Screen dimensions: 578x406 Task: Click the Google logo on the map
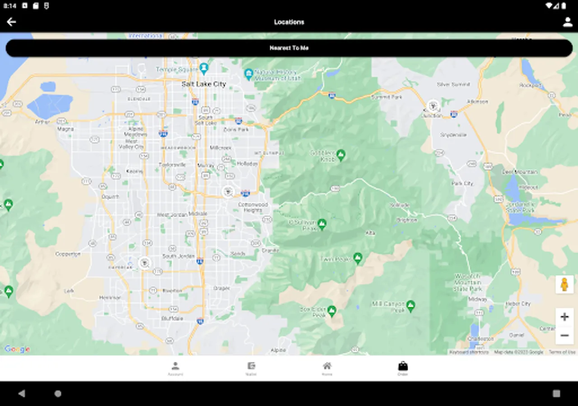[x=17, y=349]
